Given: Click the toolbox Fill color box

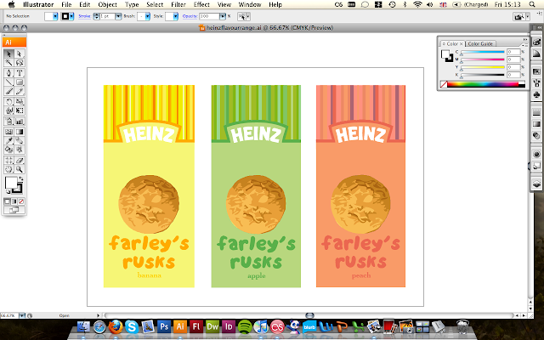Looking at the screenshot, I should coord(11,183).
